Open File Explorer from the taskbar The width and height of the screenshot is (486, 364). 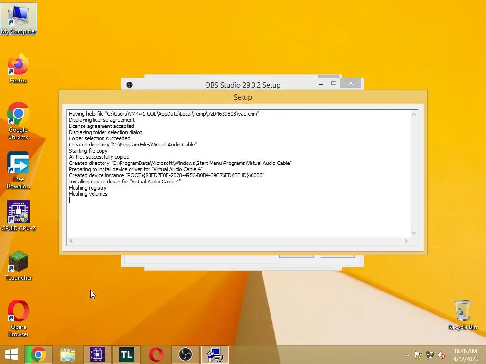point(67,355)
